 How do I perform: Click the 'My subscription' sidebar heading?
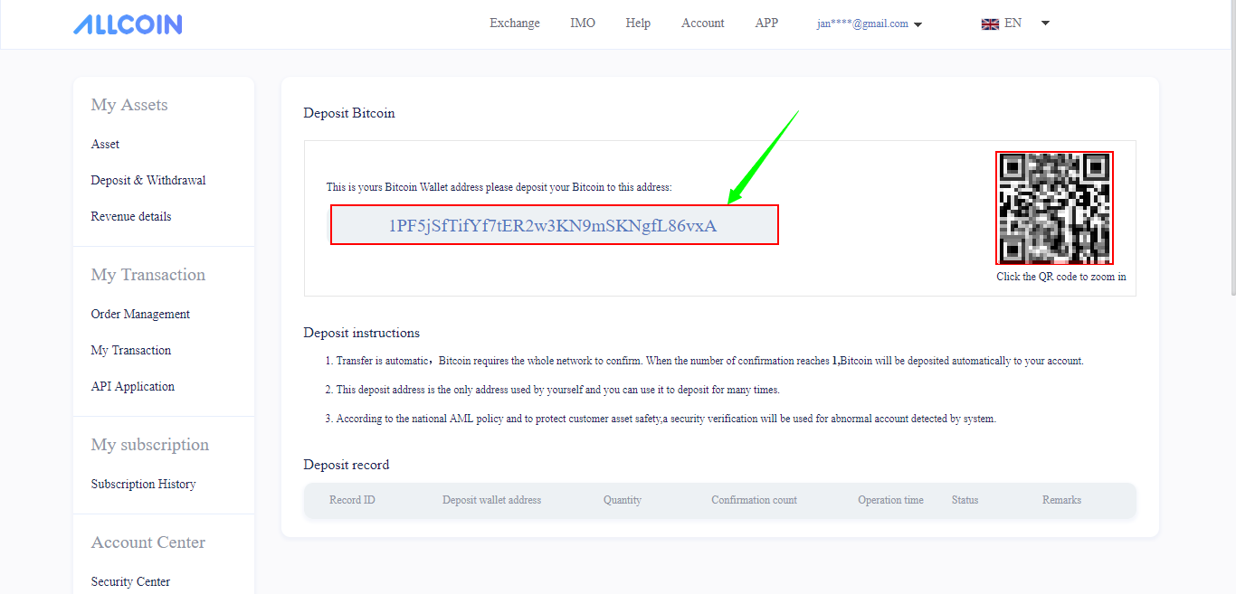coord(150,446)
